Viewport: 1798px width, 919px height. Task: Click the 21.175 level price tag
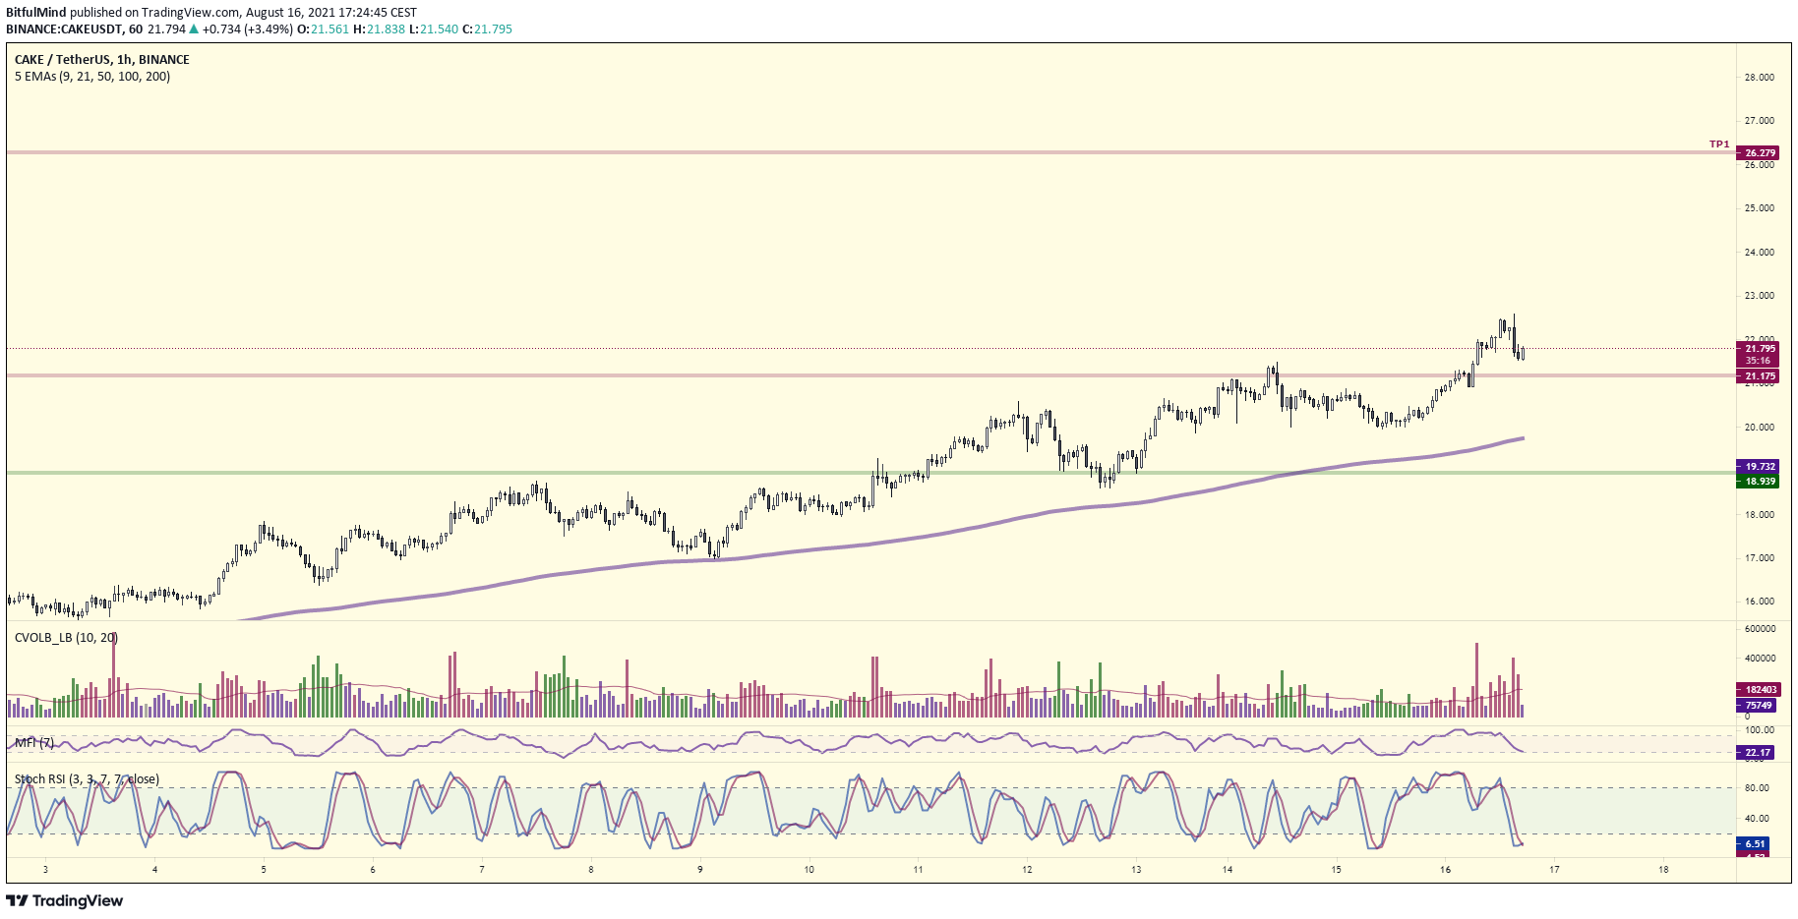[x=1758, y=376]
